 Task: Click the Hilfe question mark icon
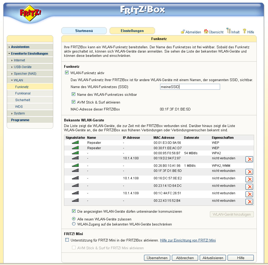click(244, 31)
